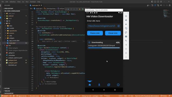Rotate emulator right
Screen dimensions: 172x97
[x=126, y=32]
